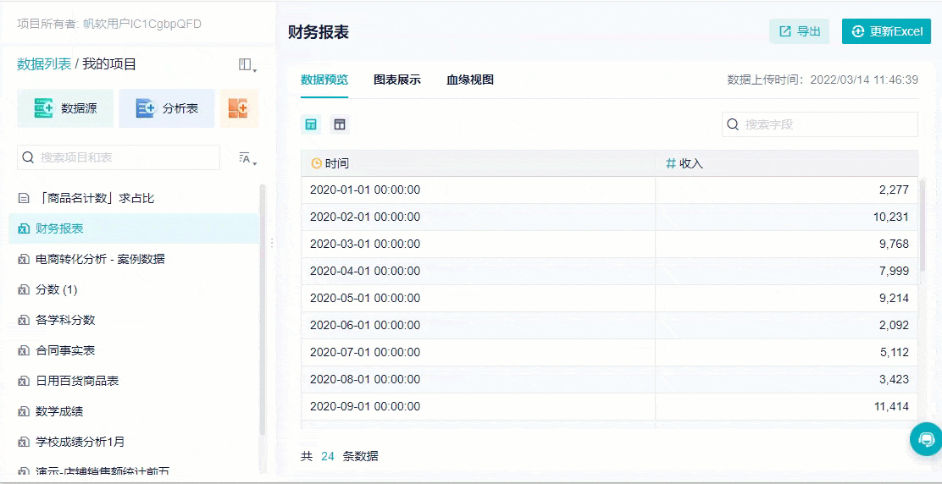Image resolution: width=942 pixels, height=484 pixels.
Task: Open 电商转化分析 - 案例数据 table
Action: pyautogui.click(x=134, y=259)
